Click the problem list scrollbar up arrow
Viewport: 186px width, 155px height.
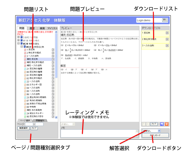pos(56,32)
